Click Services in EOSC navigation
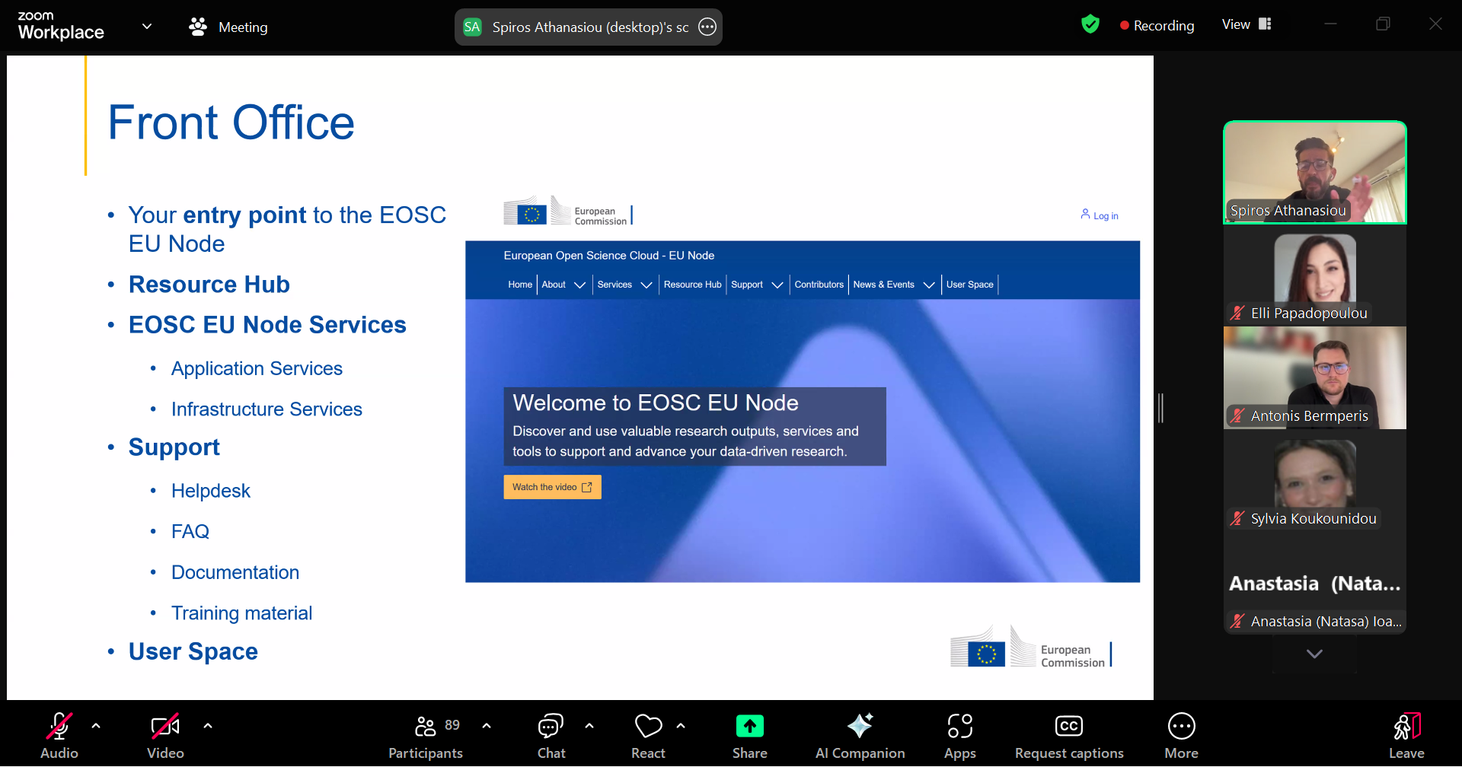This screenshot has width=1462, height=767. pos(614,285)
